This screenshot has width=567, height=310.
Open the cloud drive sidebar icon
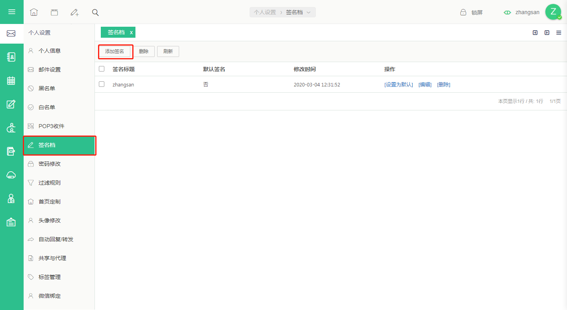(x=11, y=175)
